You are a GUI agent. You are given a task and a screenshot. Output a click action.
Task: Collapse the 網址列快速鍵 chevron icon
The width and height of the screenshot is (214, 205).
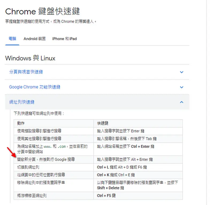pyautogui.click(x=182, y=102)
